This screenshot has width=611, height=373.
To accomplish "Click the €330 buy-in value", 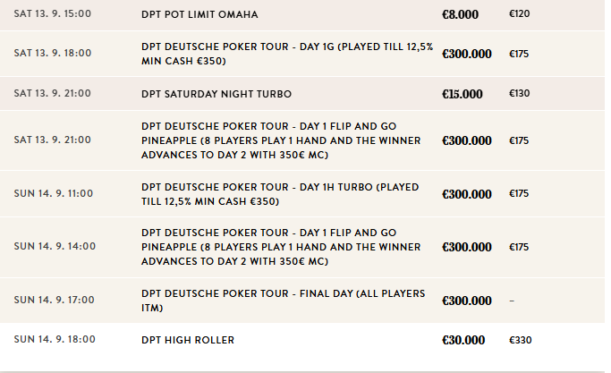I will pos(520,340).
